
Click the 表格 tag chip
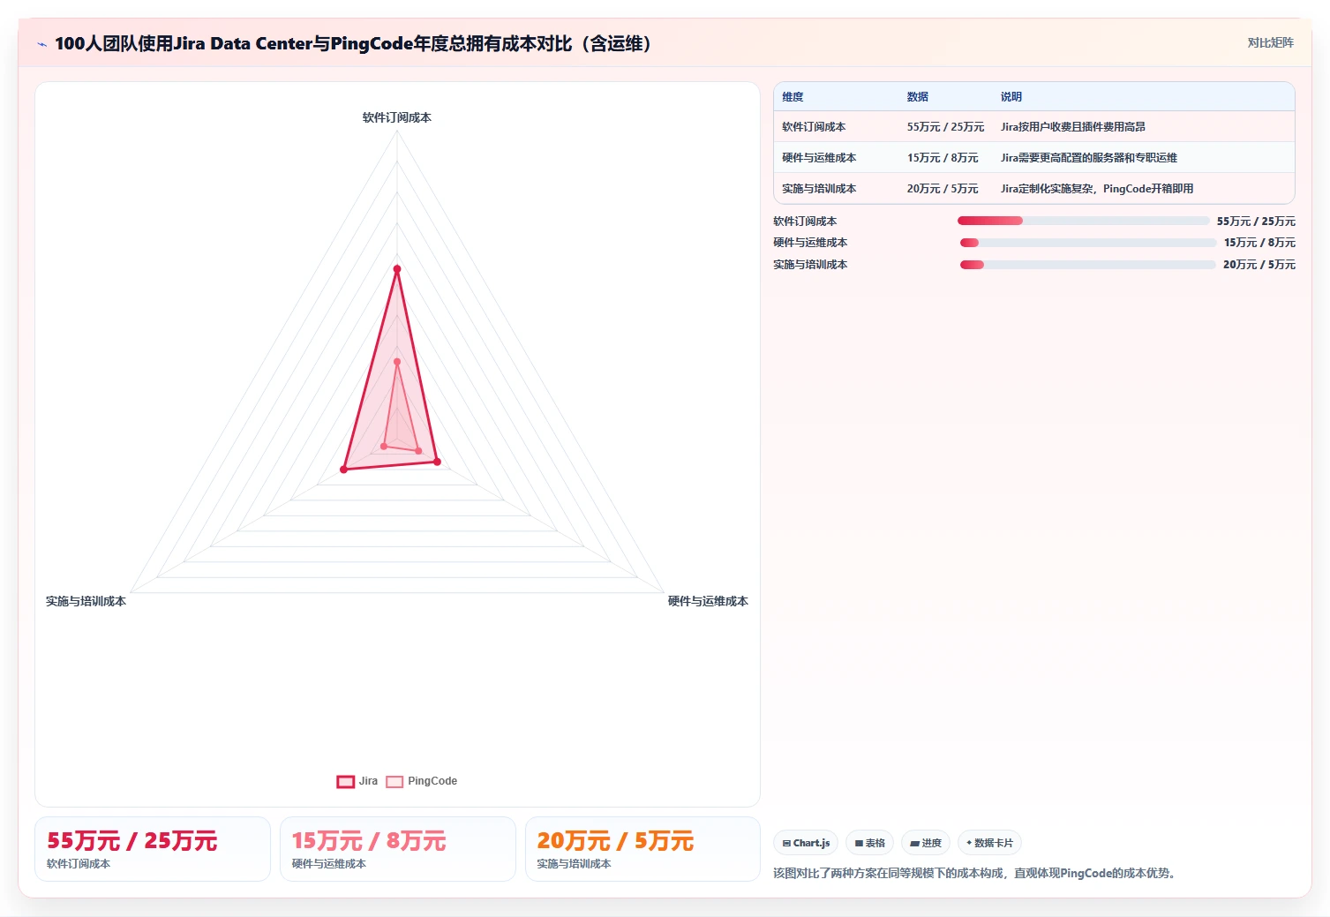[x=869, y=843]
